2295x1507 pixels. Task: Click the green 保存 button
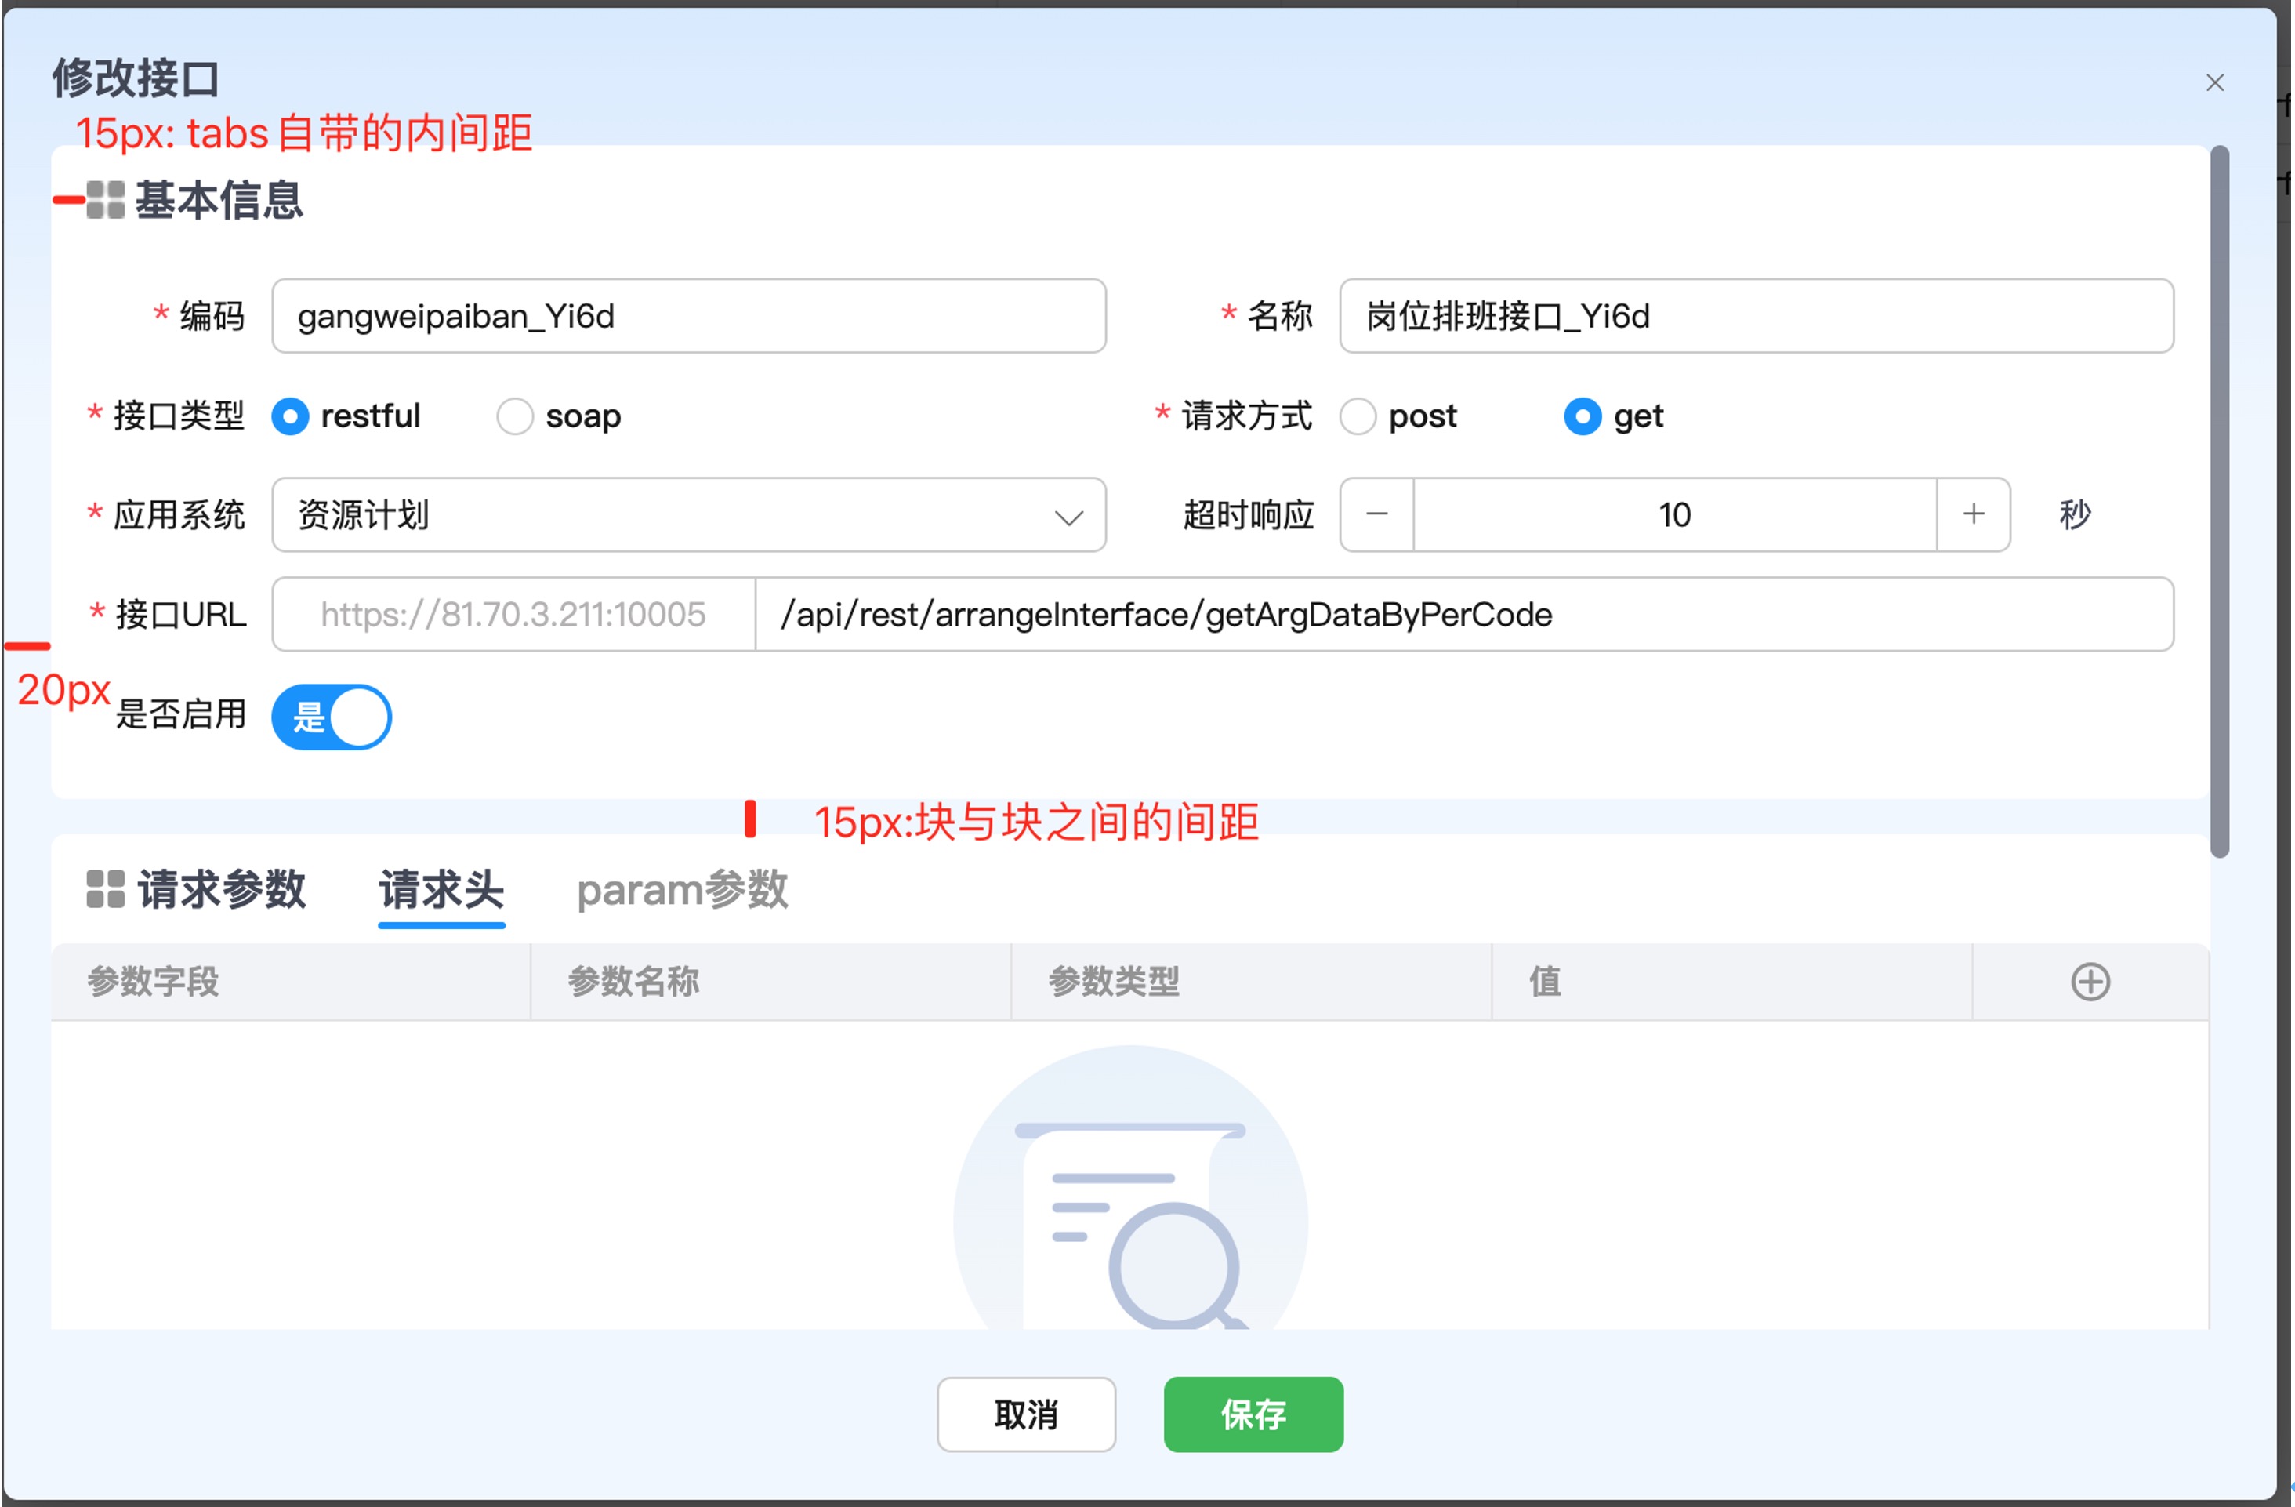point(1253,1414)
